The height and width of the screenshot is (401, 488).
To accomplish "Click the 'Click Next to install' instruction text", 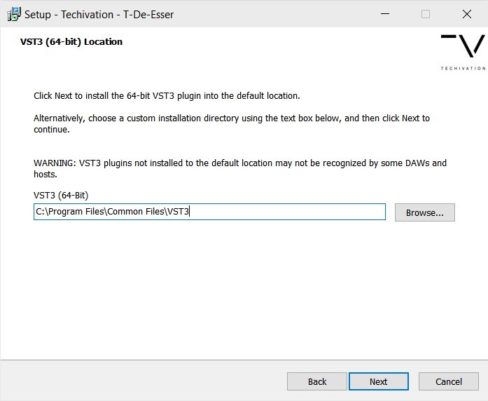I will [167, 95].
